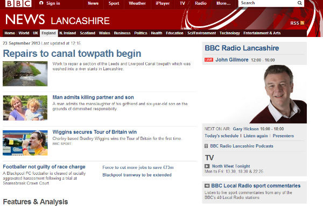Image resolution: width=323 pixels, height=207 pixels.
Task: Click the John Gillmore presenter photo
Action: (278, 94)
